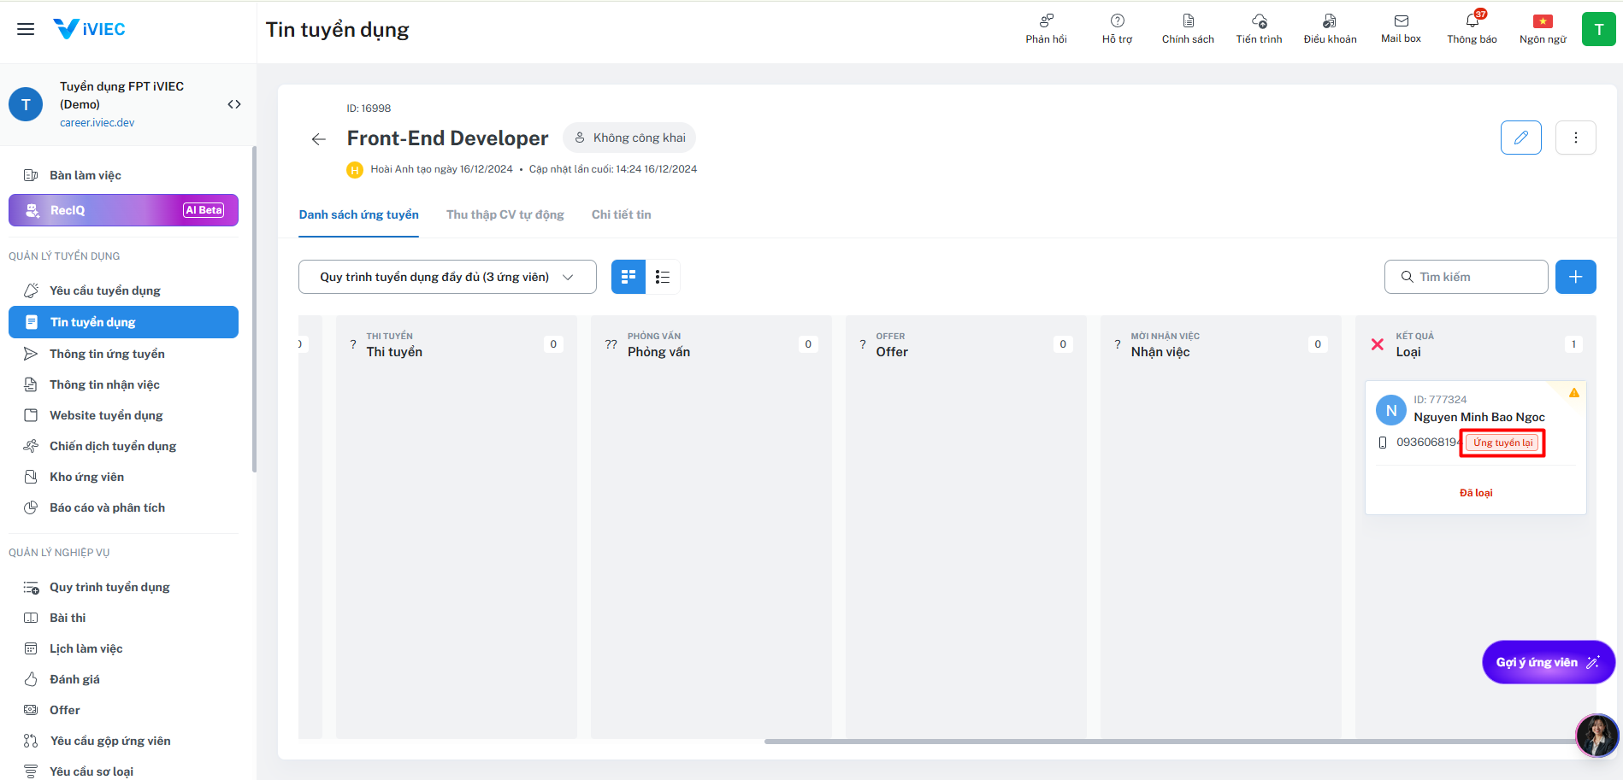
Task: Click the blue plus add candidate button
Action: coord(1575,277)
